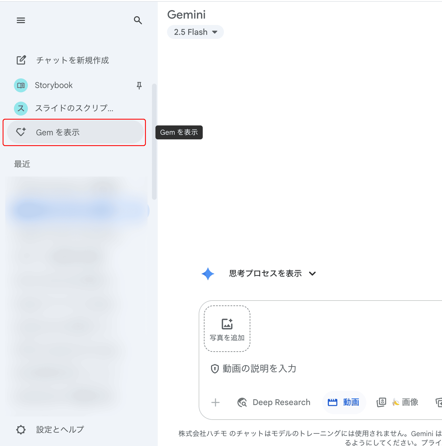Open the スライドのスクリプ Gem
442x446 pixels.
[x=74, y=108]
